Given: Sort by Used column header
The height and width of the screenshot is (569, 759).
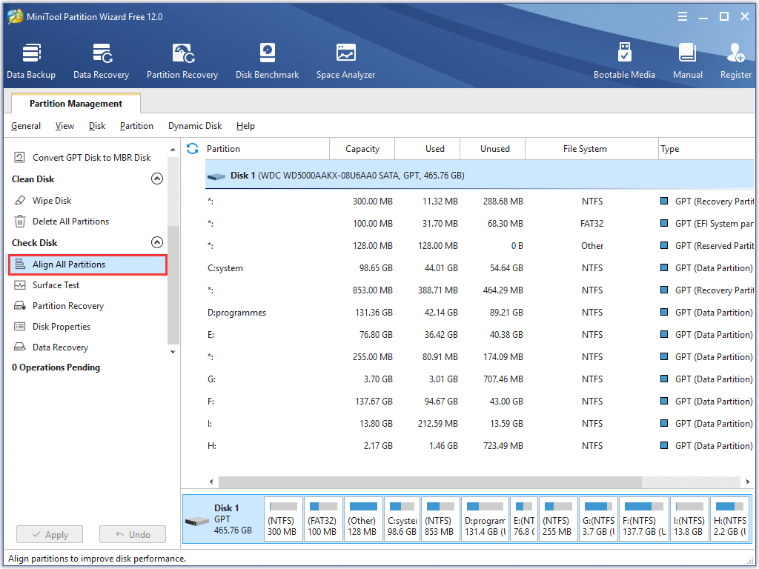Looking at the screenshot, I should 428,148.
